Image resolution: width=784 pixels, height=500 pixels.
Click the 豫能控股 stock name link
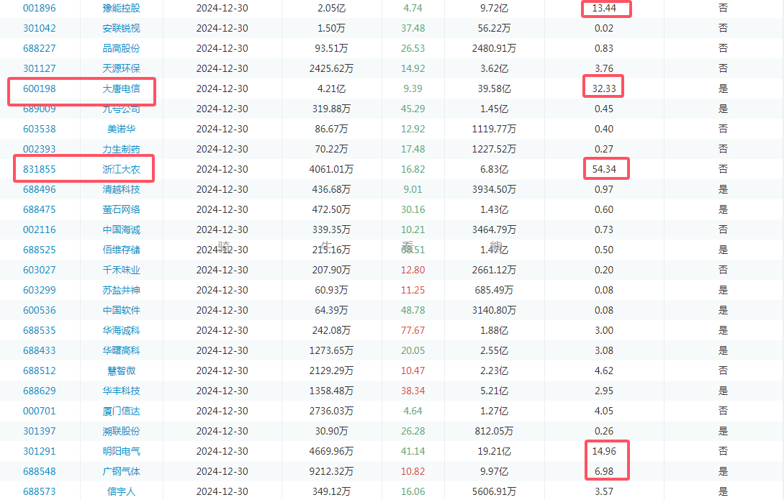point(121,8)
